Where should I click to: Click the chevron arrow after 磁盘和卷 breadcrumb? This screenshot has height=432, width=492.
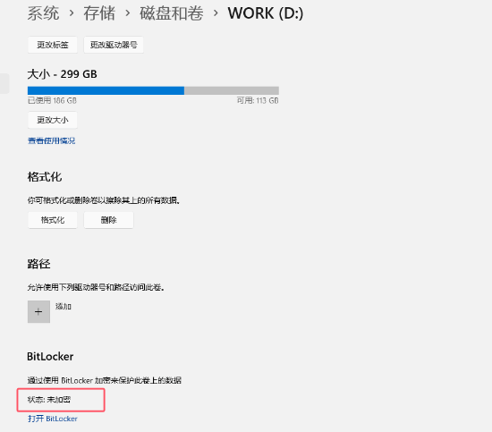point(216,13)
